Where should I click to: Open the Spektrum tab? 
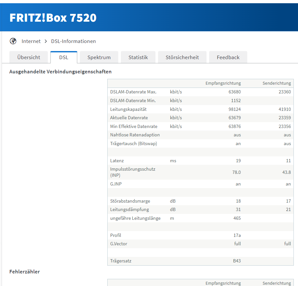(99, 57)
